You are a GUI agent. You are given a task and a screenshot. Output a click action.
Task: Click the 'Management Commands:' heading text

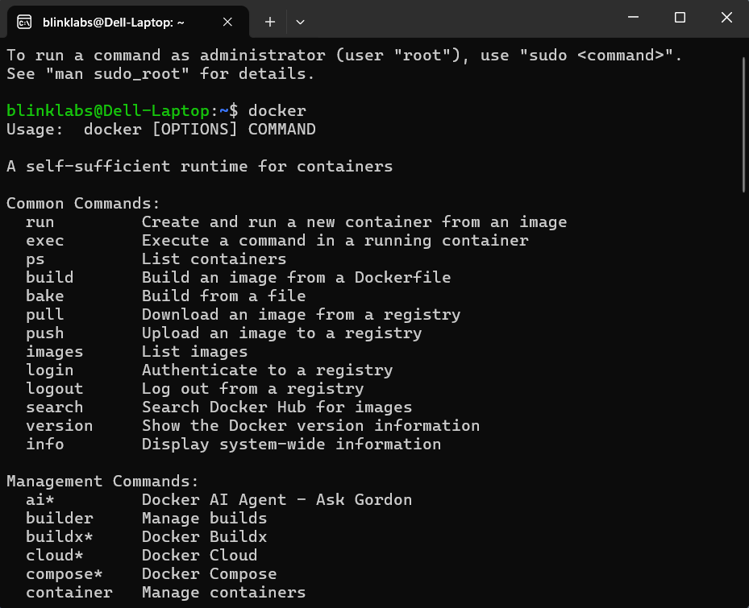coord(82,481)
